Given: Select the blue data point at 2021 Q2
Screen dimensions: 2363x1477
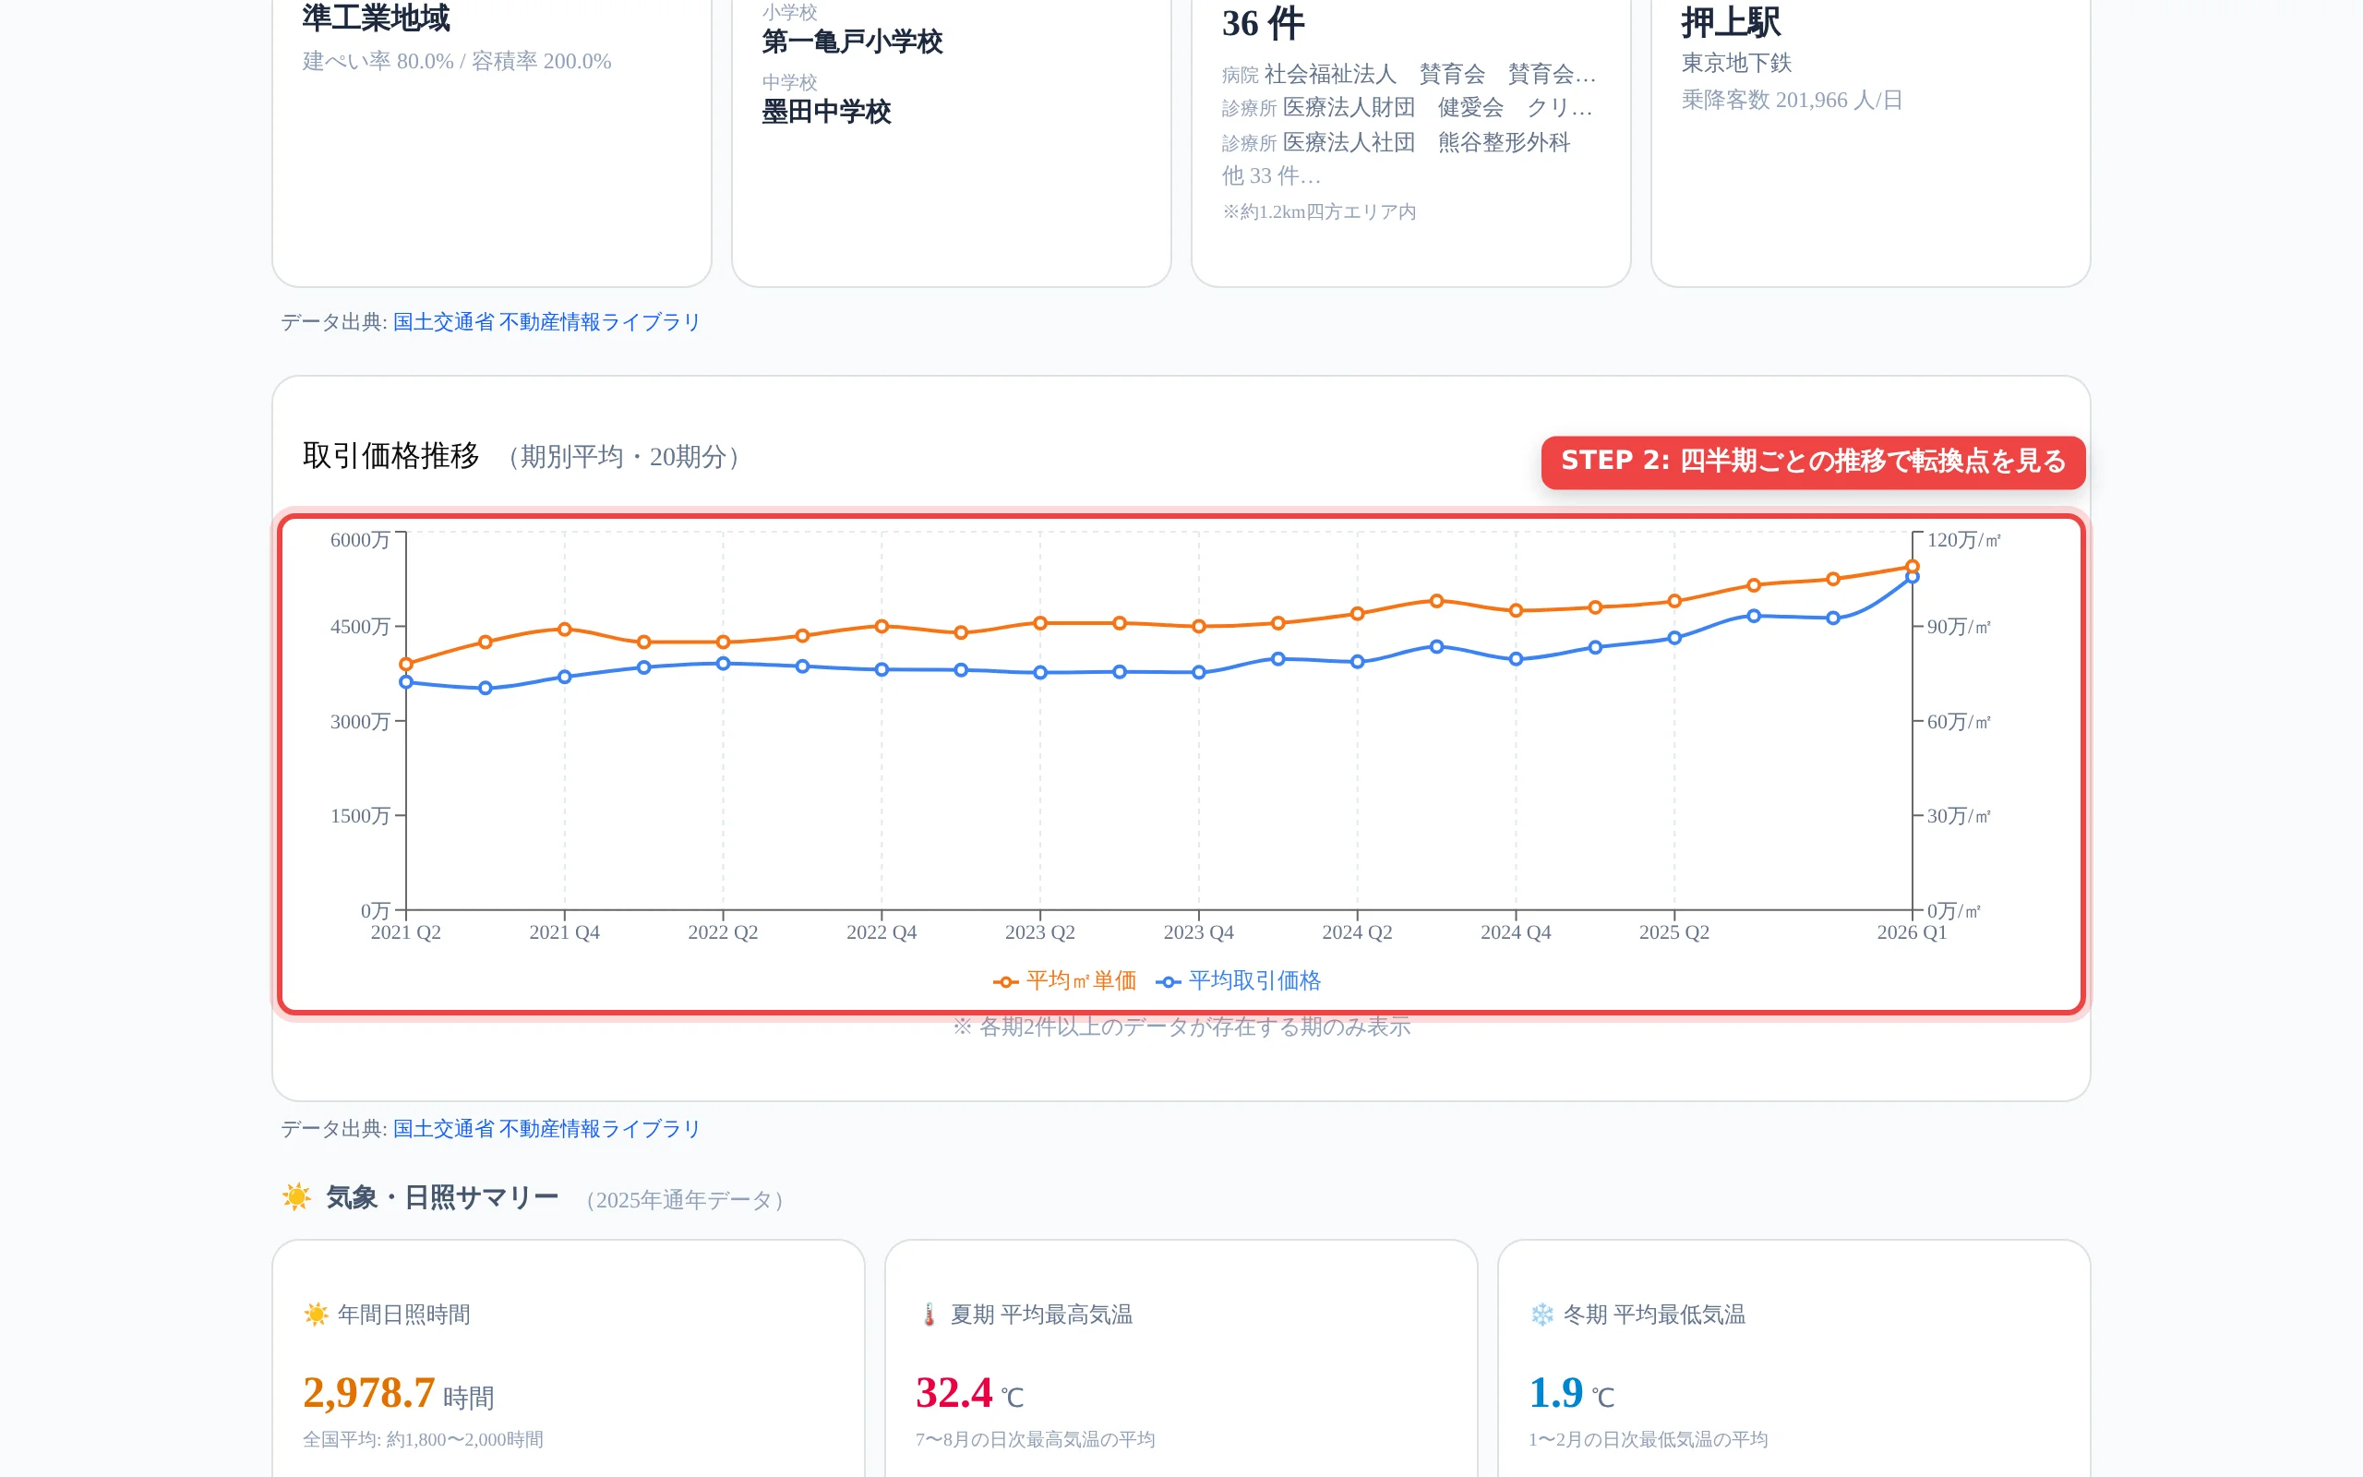Looking at the screenshot, I should click(x=406, y=682).
